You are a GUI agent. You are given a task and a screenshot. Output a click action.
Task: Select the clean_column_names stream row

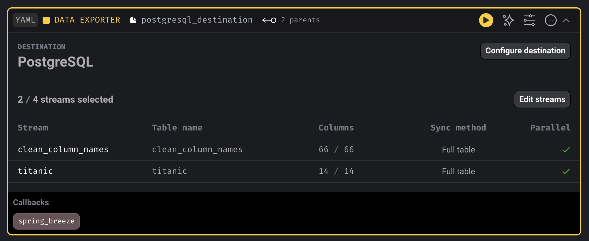click(x=294, y=150)
